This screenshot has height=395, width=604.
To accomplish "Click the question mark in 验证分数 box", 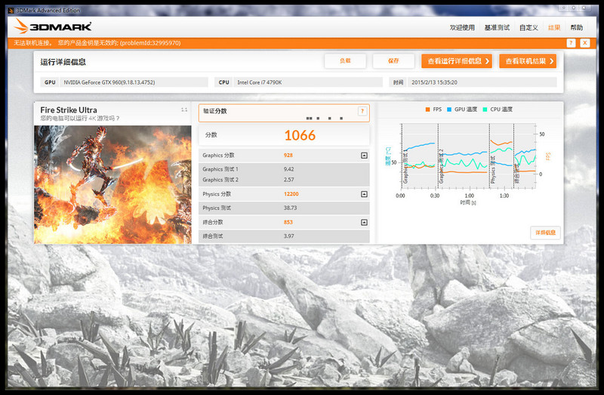I will coord(362,111).
